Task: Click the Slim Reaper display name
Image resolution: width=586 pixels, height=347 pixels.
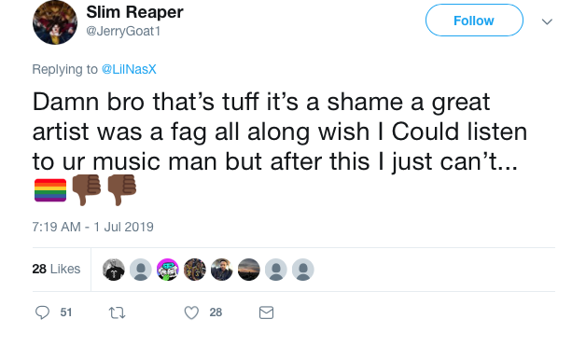Action: [134, 12]
